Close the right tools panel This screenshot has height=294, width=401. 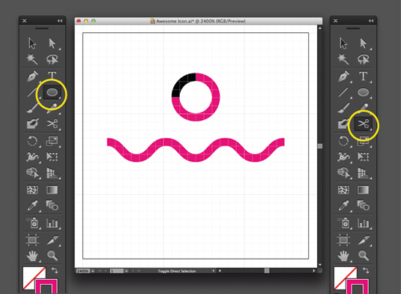coord(336,21)
